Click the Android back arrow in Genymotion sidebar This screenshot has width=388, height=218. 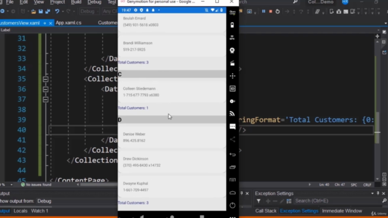click(232, 154)
